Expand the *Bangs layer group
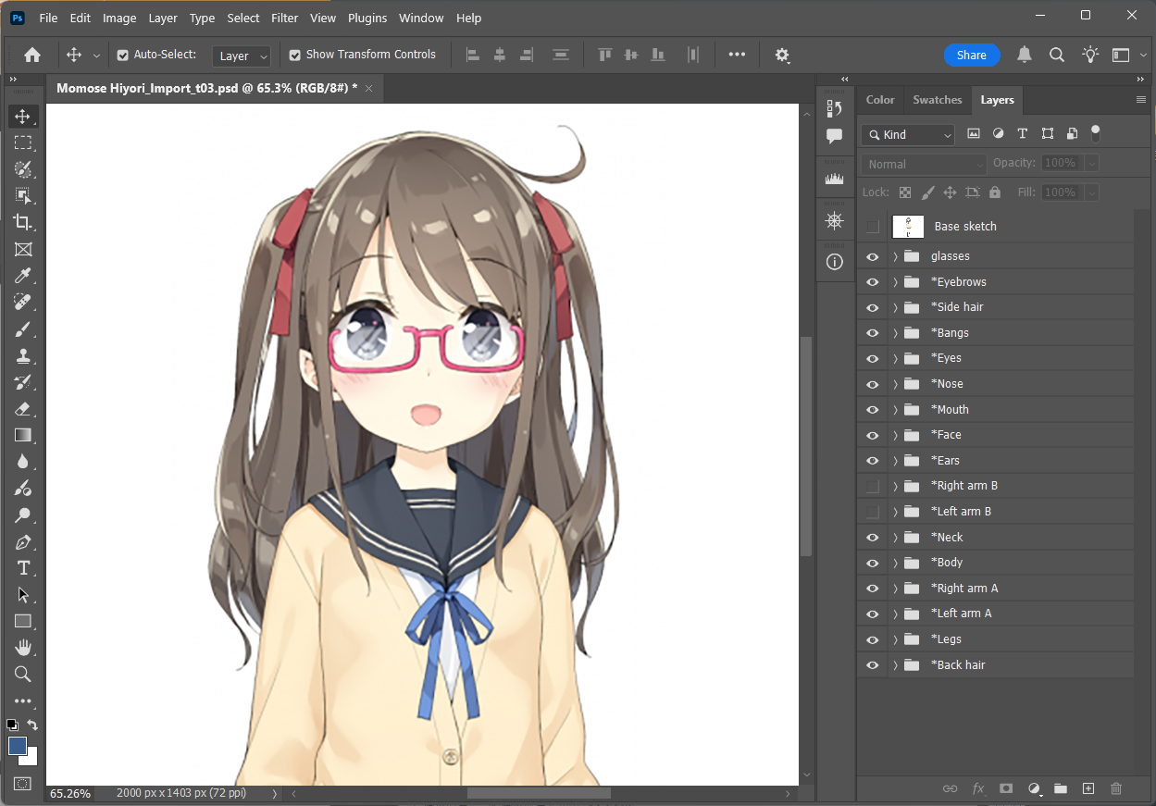This screenshot has height=806, width=1156. click(895, 333)
